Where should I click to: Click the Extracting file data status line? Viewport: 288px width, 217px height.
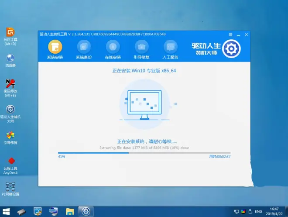tap(144, 148)
